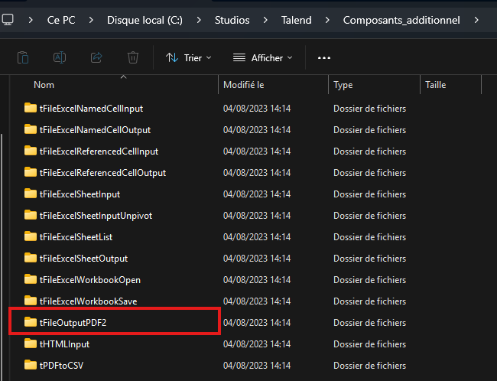This screenshot has width=497, height=381.
Task: Open the Trier sort dropdown
Action: pyautogui.click(x=188, y=57)
